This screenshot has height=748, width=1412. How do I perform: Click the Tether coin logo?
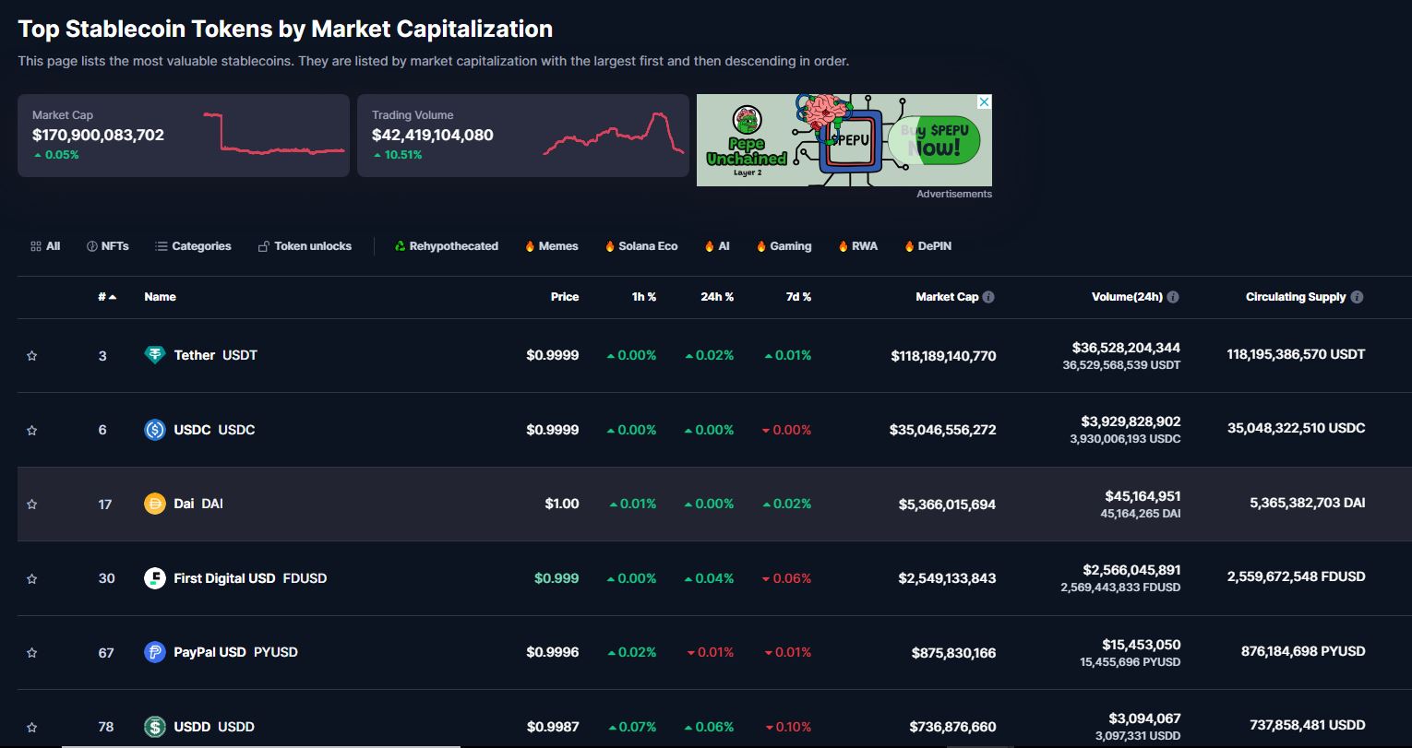point(155,355)
